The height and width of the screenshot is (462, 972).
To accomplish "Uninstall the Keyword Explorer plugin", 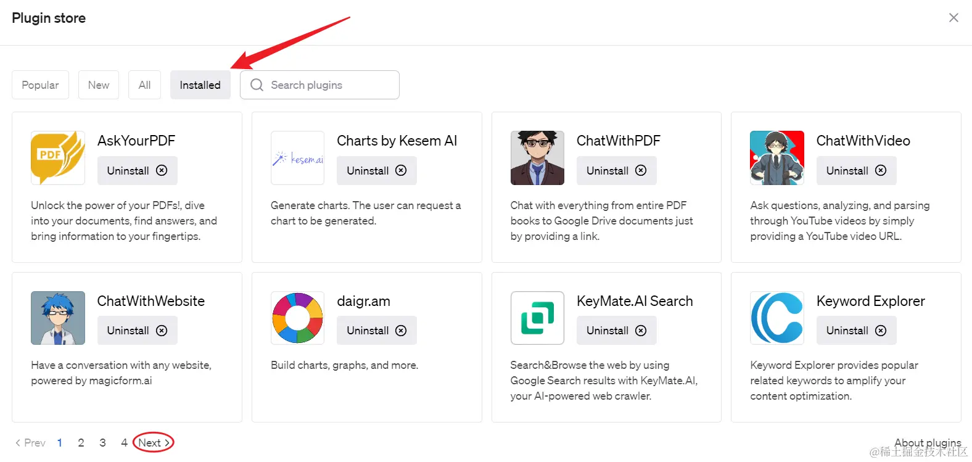I will pos(856,331).
